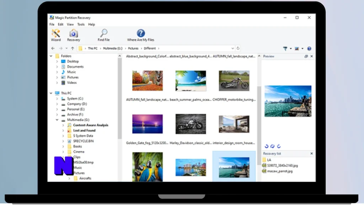Open Lost and Found node

click(x=84, y=130)
